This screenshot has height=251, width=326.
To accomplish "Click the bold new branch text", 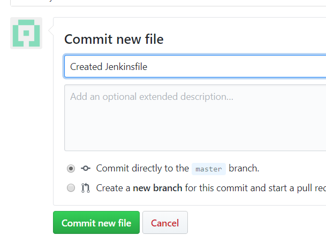I will tap(157, 188).
